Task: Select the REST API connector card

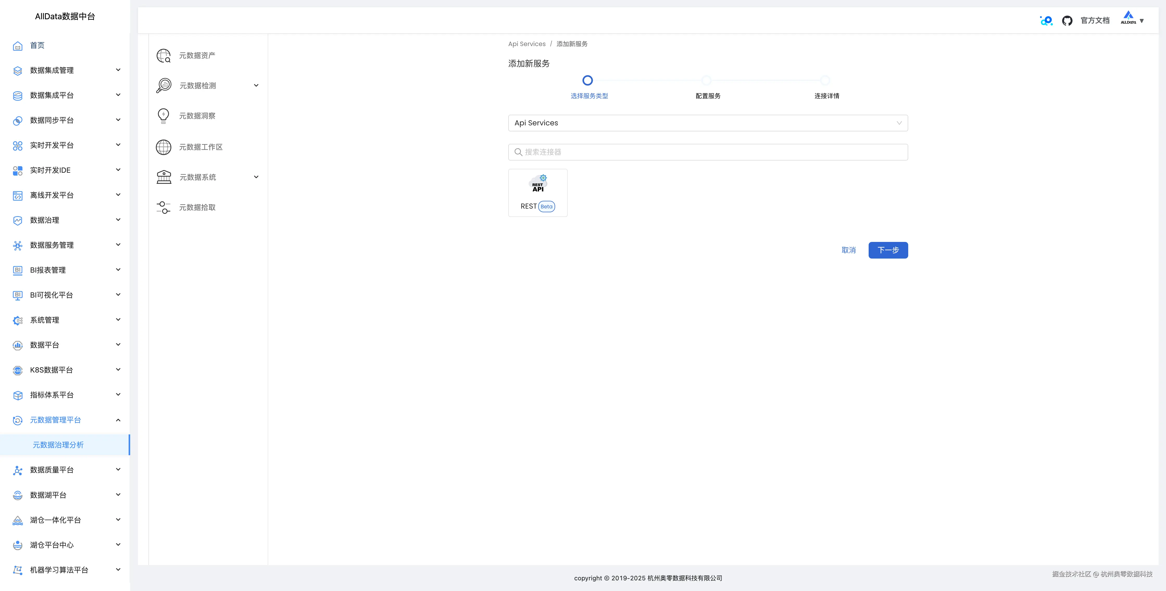Action: (537, 193)
